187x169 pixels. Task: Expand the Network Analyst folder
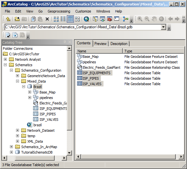[5, 59]
